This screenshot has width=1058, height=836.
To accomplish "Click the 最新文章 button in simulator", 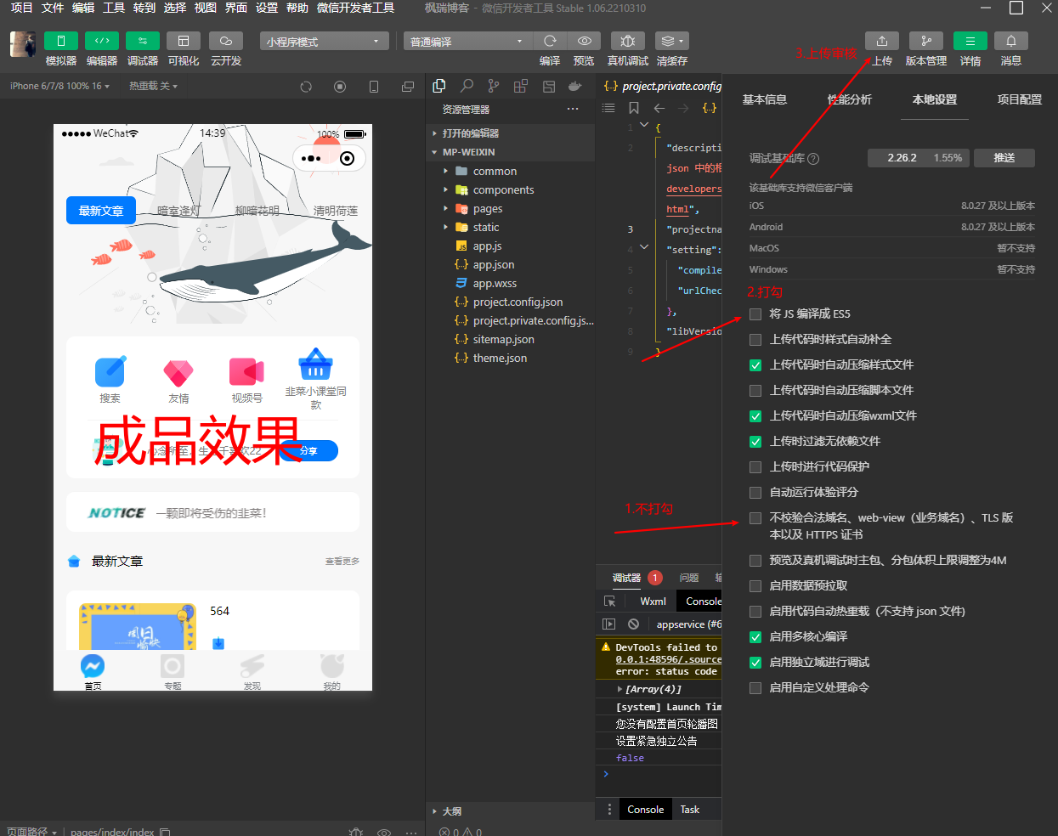I will coord(101,211).
